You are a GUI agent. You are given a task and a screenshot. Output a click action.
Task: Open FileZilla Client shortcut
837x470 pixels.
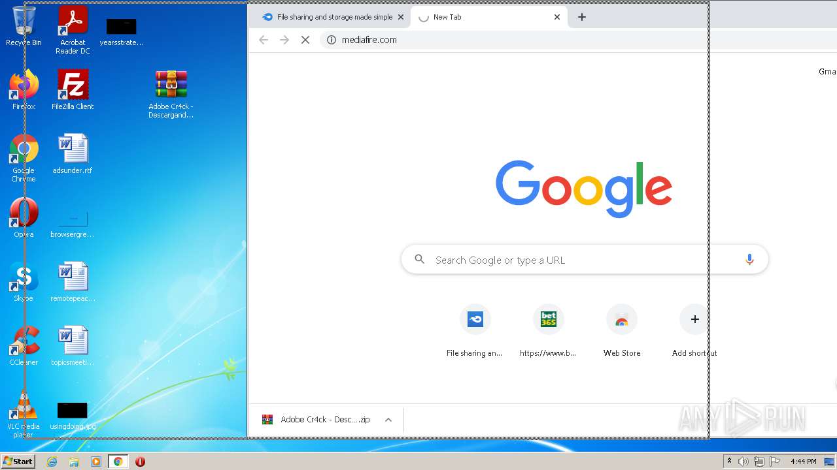(73, 90)
